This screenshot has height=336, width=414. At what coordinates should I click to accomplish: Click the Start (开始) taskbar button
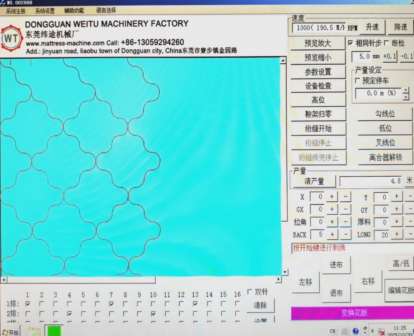point(10,332)
